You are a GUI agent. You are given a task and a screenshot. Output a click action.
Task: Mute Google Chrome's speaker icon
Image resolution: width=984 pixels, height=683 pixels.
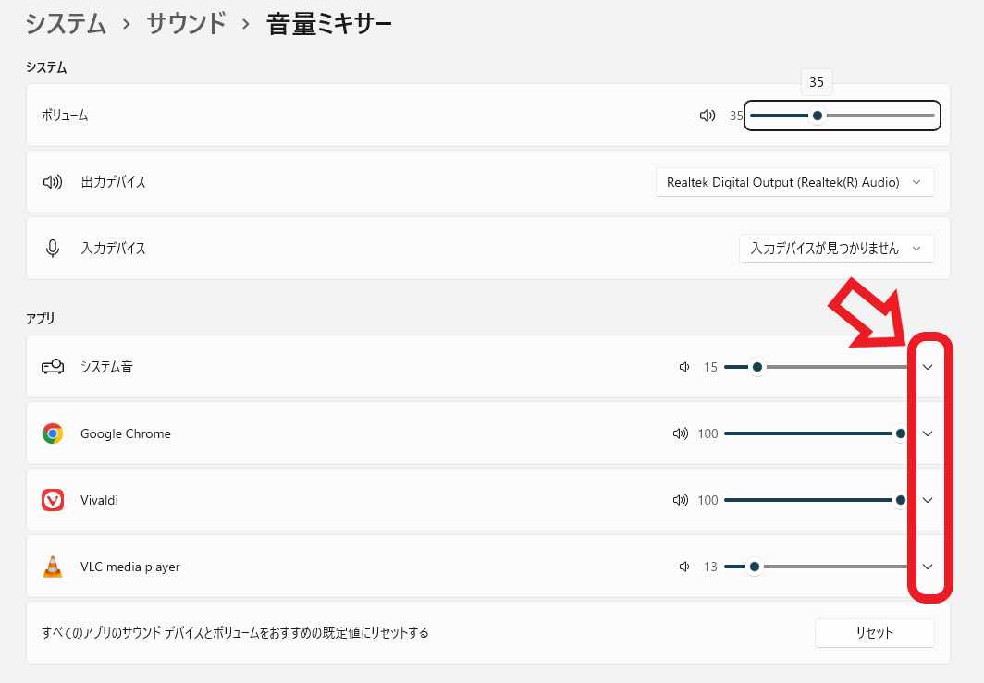coord(682,433)
